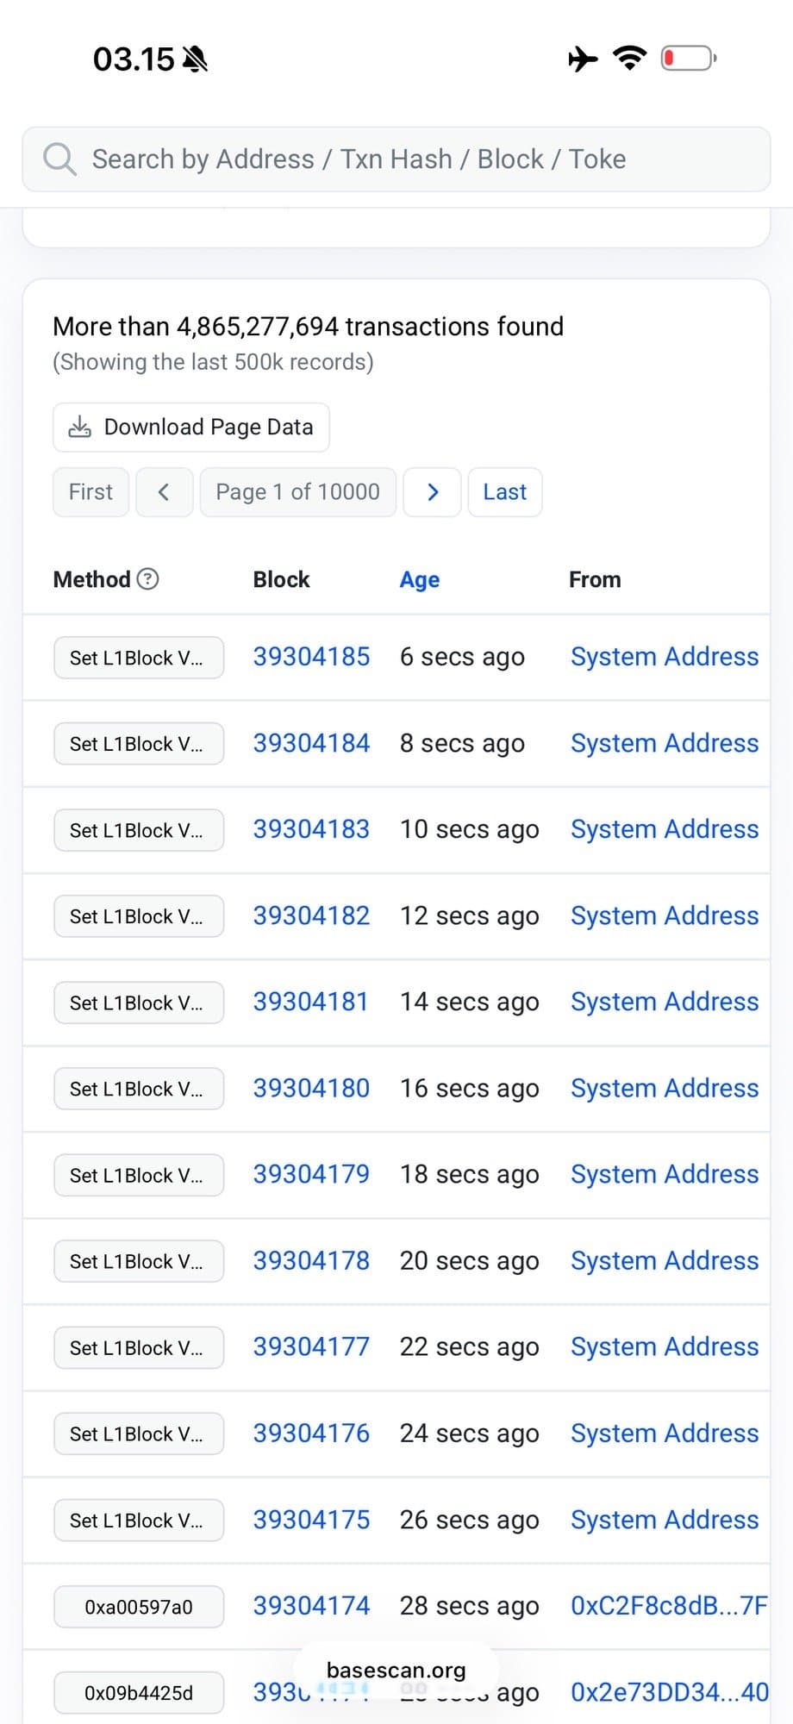Focus the Search by Address input field
793x1724 pixels.
(x=414, y=159)
